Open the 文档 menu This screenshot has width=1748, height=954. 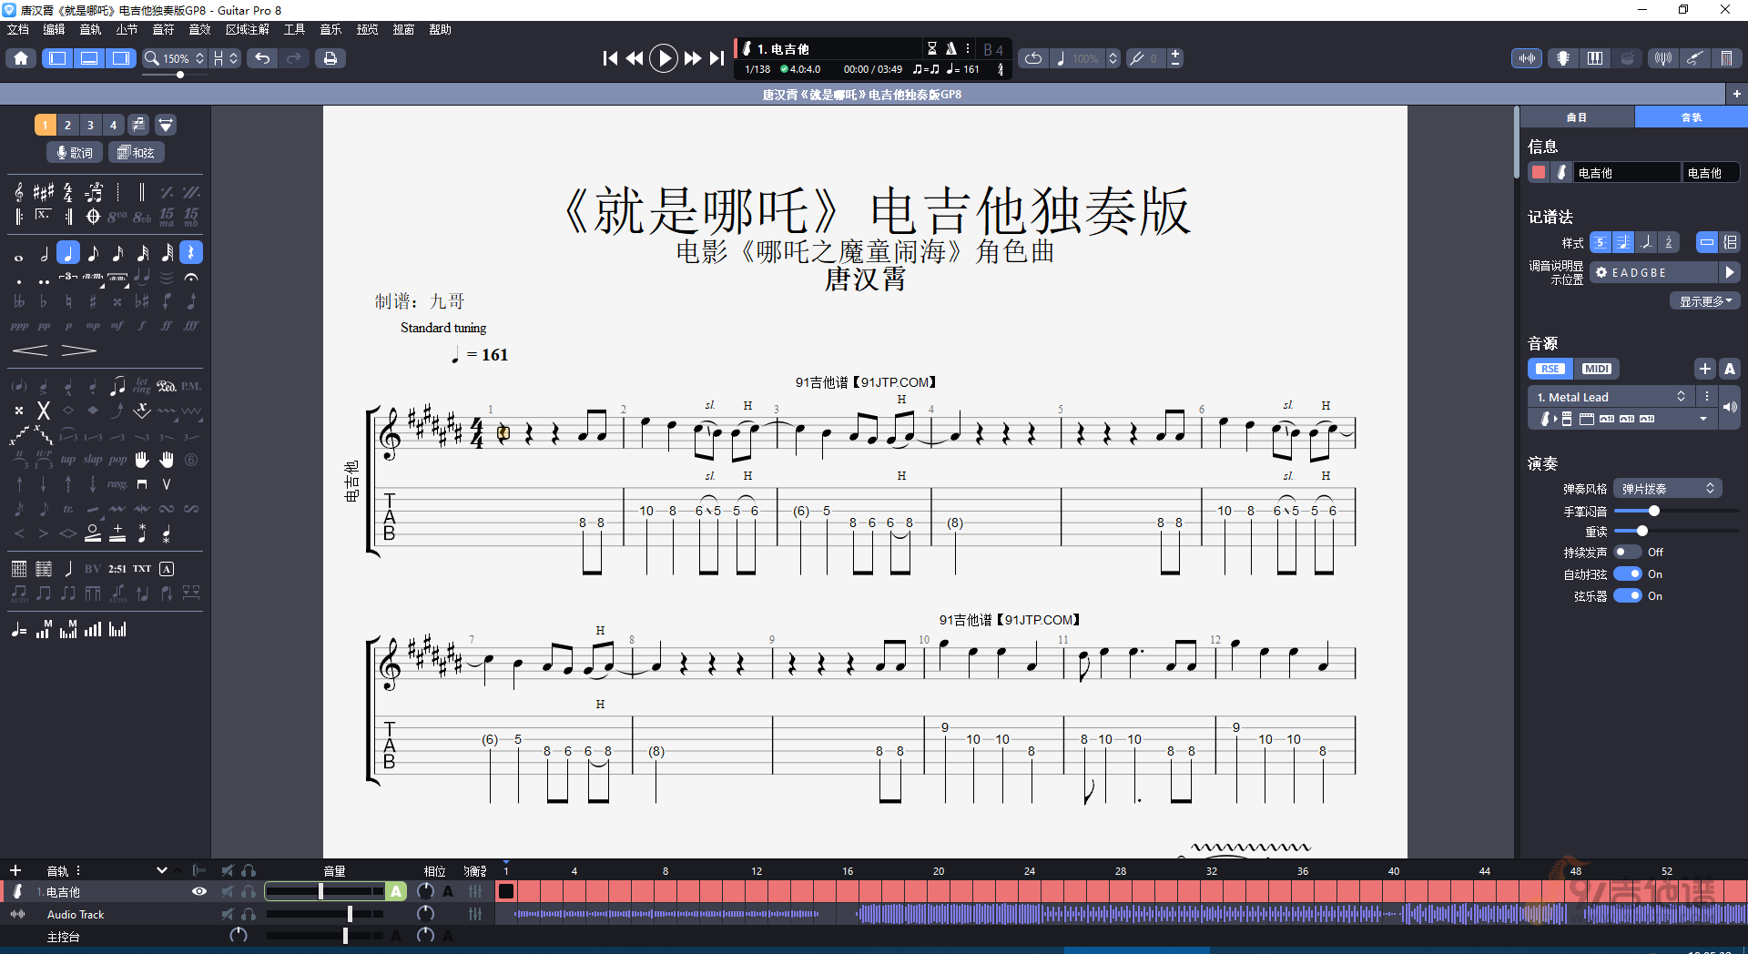(18, 29)
